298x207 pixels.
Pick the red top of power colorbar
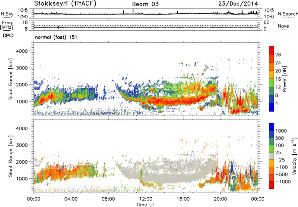pyautogui.click(x=272, y=50)
